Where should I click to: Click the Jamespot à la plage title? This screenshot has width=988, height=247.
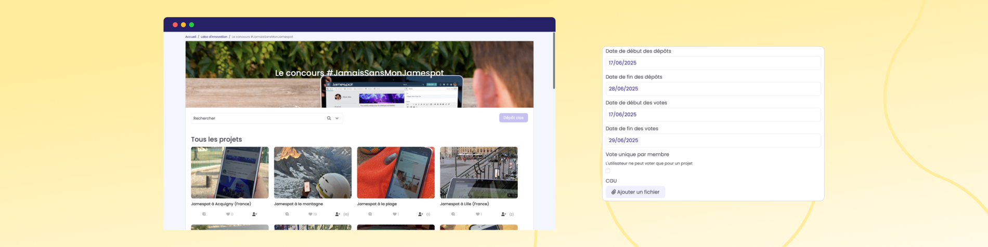pyautogui.click(x=377, y=204)
